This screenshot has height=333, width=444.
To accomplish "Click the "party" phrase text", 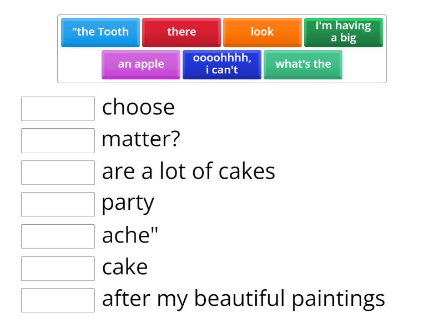I will pos(128,203).
